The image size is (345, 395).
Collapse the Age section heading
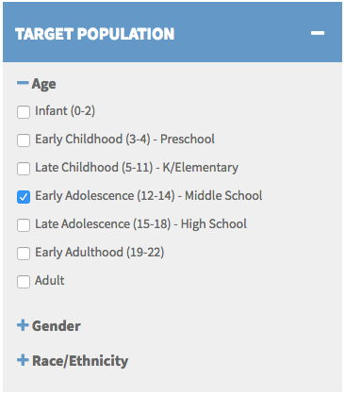pos(43,84)
